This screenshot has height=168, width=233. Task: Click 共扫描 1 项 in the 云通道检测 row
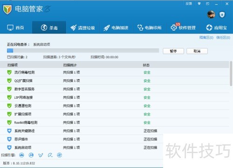71,106
